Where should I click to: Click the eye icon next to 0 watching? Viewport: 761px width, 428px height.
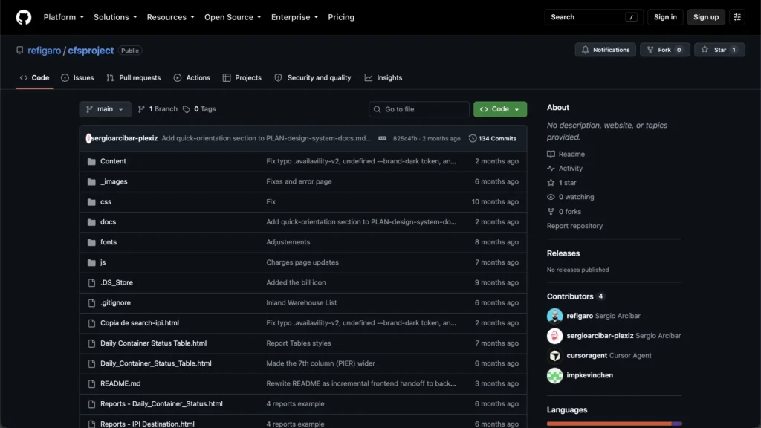click(x=551, y=197)
